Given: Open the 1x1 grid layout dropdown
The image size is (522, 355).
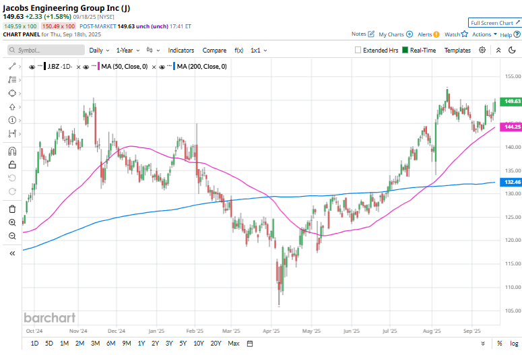Looking at the screenshot, I should tap(259, 51).
